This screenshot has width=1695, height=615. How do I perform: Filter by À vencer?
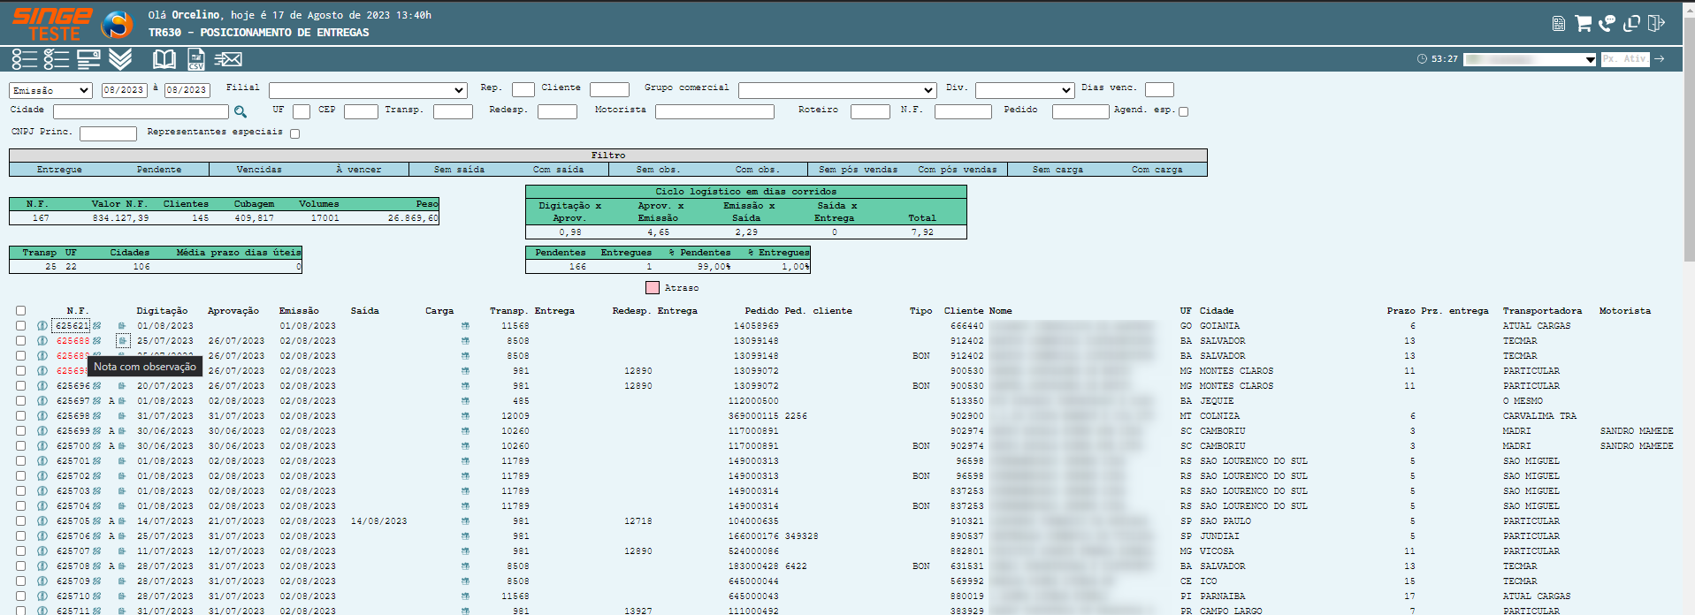click(359, 170)
